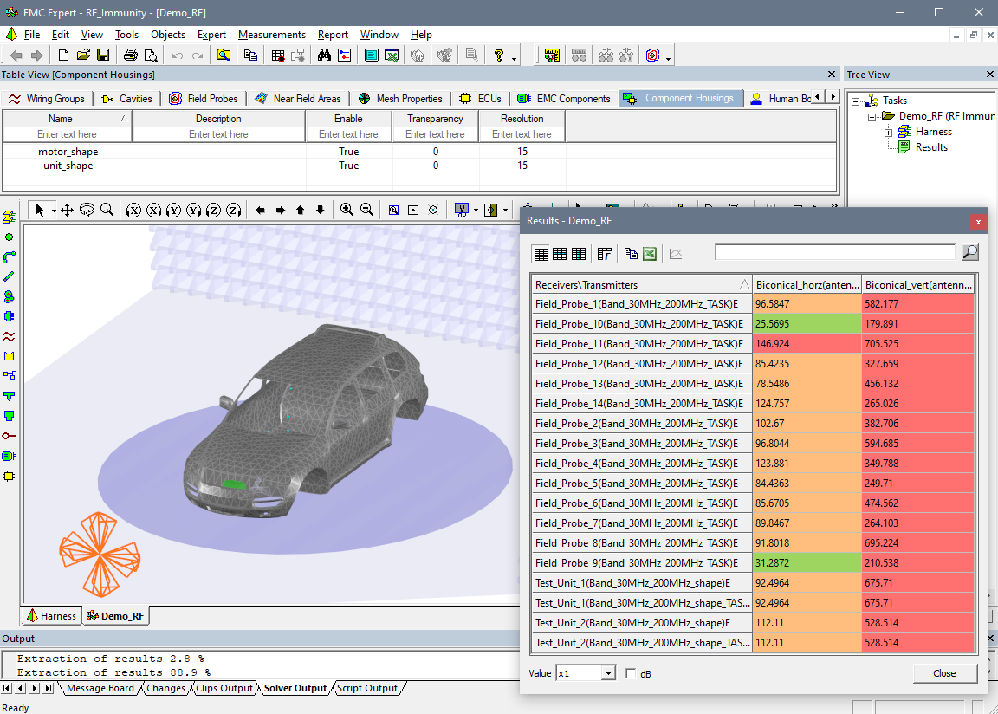The height and width of the screenshot is (714, 998).
Task: Click the Print icon in the main toolbar
Action: pyautogui.click(x=130, y=55)
